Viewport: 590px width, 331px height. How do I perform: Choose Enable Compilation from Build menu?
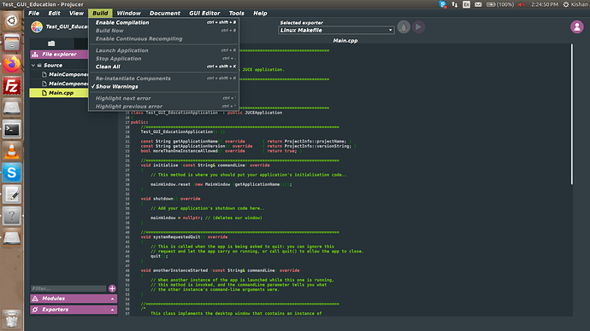point(163,22)
